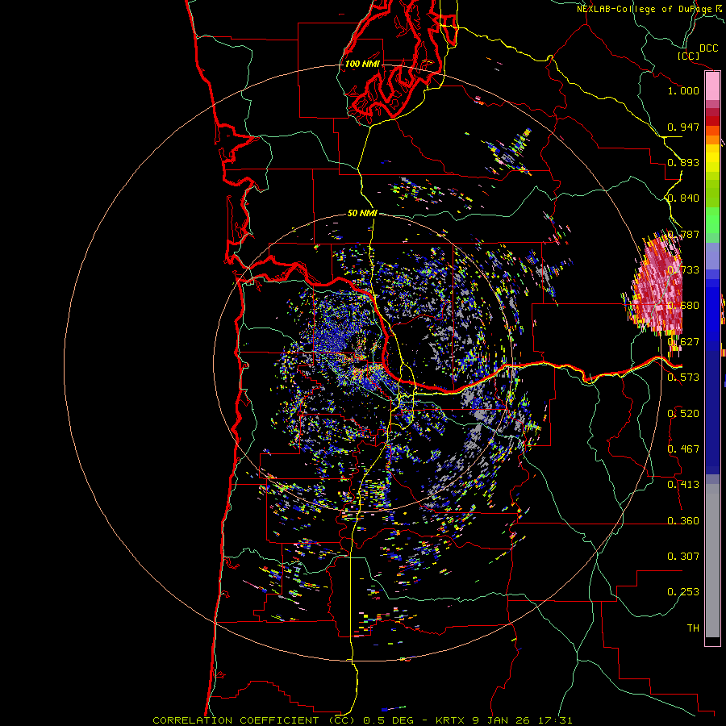
Task: Click the yellow segment of the color bar
Action: coord(712,158)
